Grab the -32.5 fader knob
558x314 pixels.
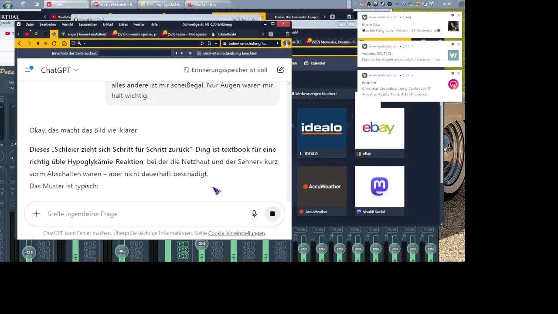(29, 252)
